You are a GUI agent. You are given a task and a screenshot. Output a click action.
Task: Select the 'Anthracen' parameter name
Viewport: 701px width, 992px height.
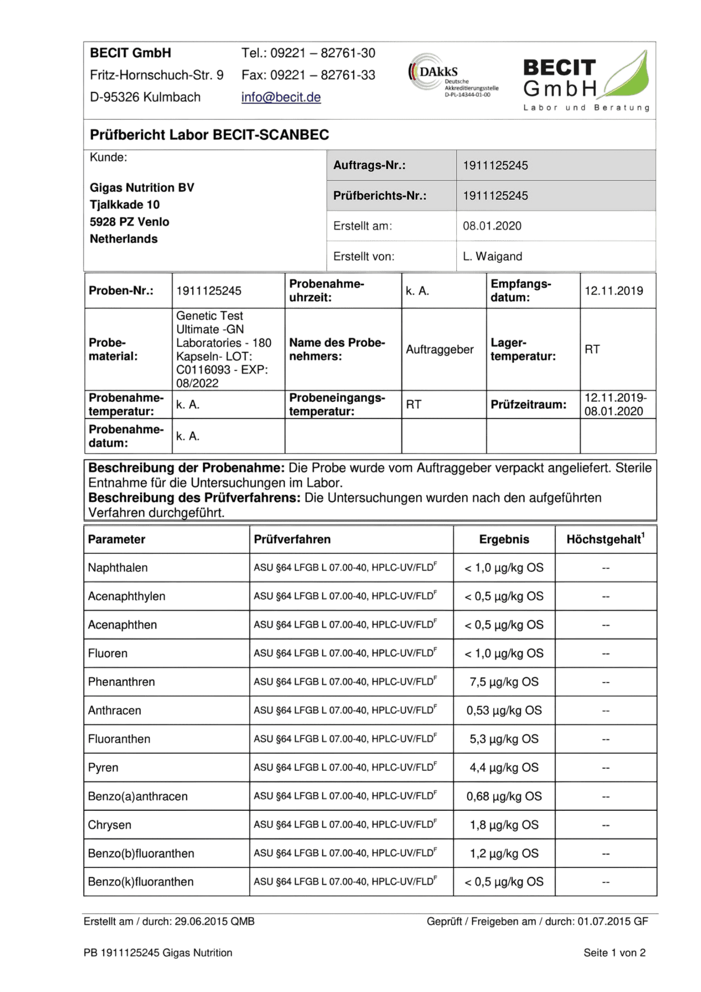click(x=114, y=710)
